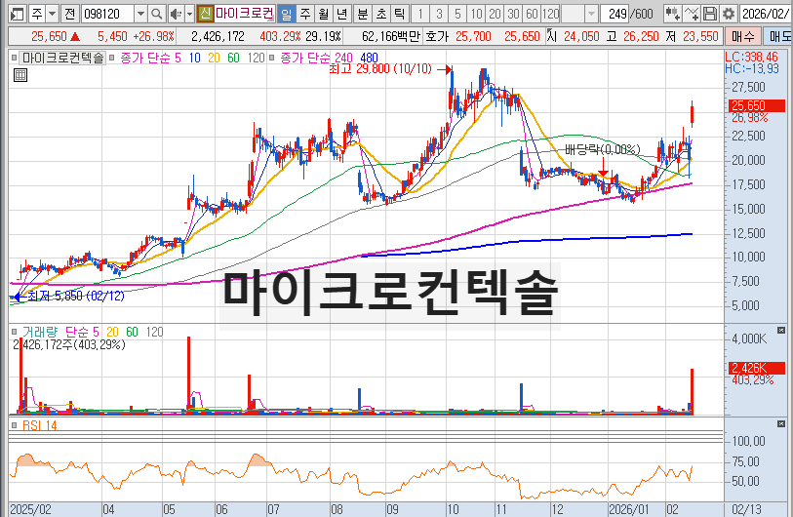Click the LC:338.46 readout
The width and height of the screenshot is (793, 517).
(751, 57)
